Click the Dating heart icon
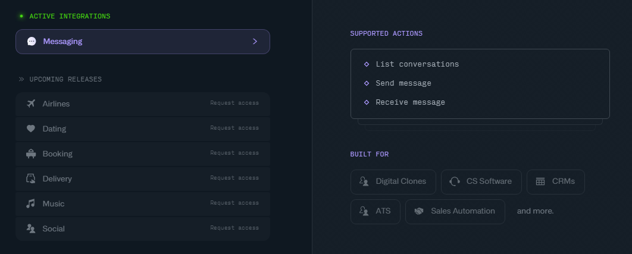The width and height of the screenshot is (632, 254). pos(31,128)
